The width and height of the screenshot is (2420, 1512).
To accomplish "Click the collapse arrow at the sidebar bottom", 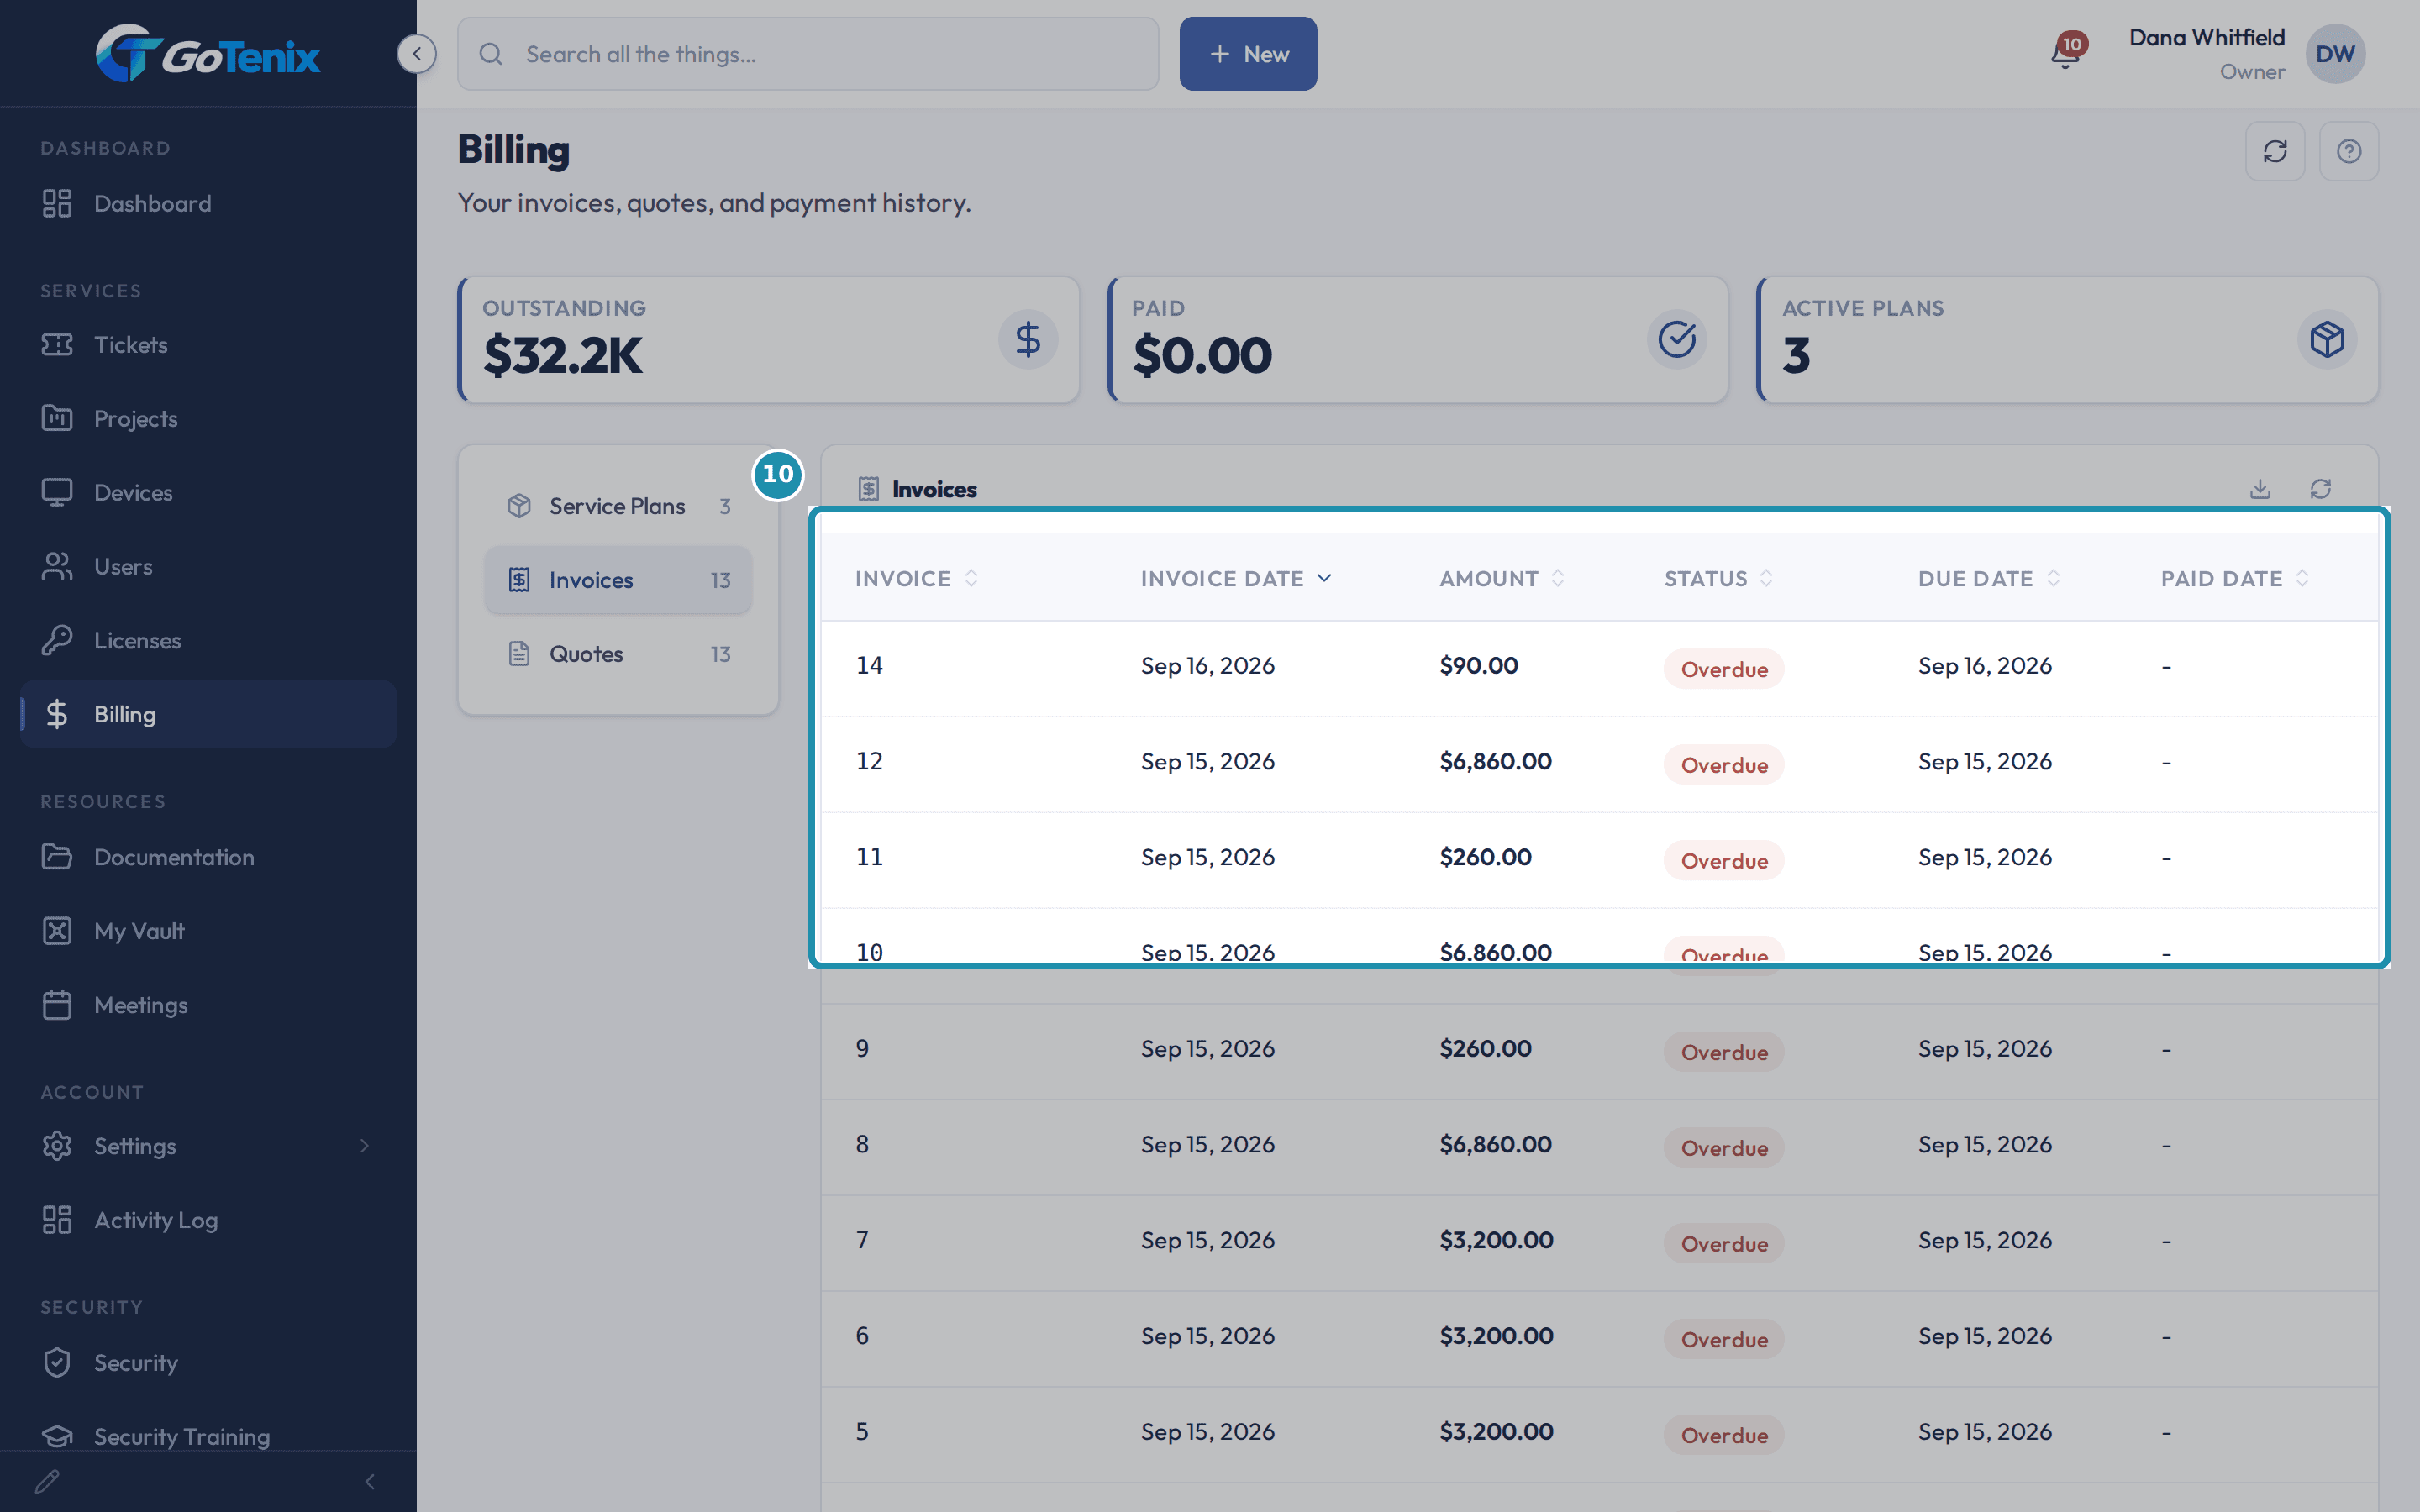I will tap(370, 1481).
